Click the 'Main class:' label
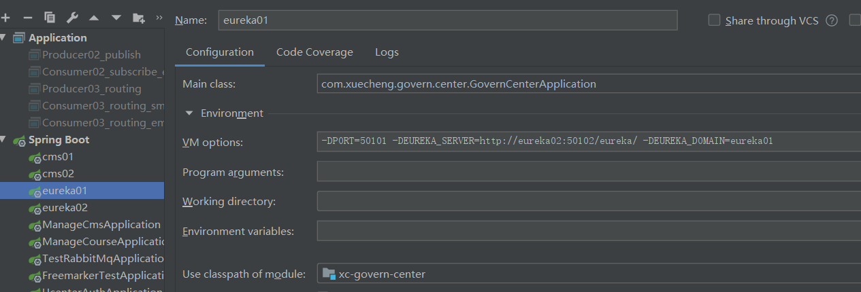The height and width of the screenshot is (292, 861). point(208,84)
